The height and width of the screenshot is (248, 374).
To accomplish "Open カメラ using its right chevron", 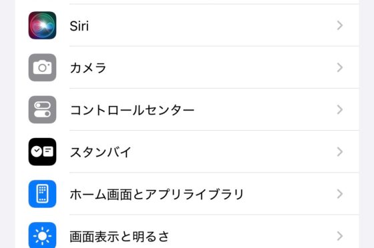I will [x=340, y=67].
